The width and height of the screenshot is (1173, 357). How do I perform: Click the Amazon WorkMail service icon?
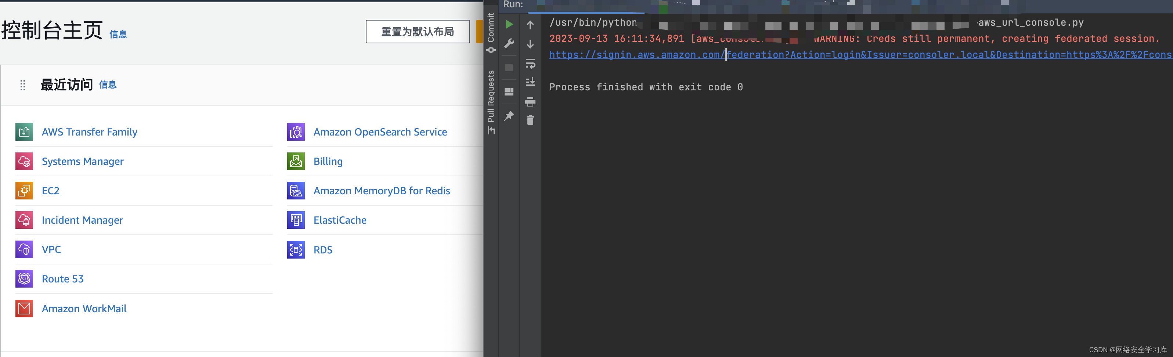pos(24,308)
